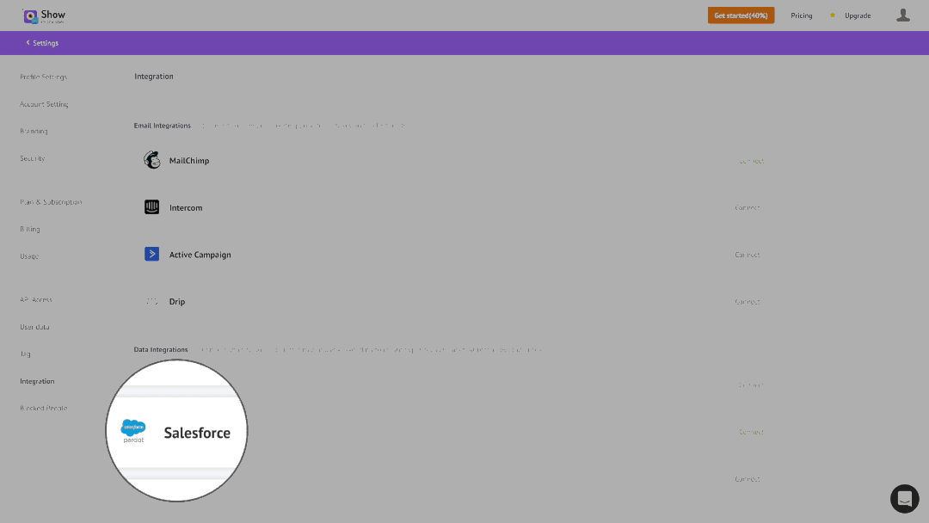
Task: Click the star icon beside Upgrade
Action: 833,15
